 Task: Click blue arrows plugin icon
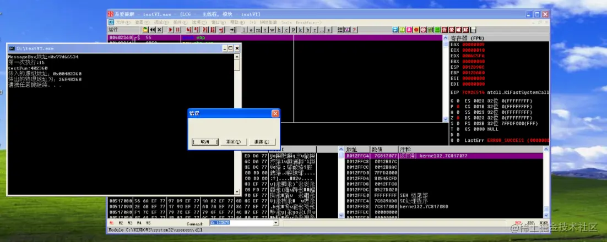(x=395, y=30)
